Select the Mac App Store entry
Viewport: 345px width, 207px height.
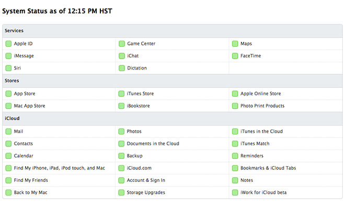29,106
